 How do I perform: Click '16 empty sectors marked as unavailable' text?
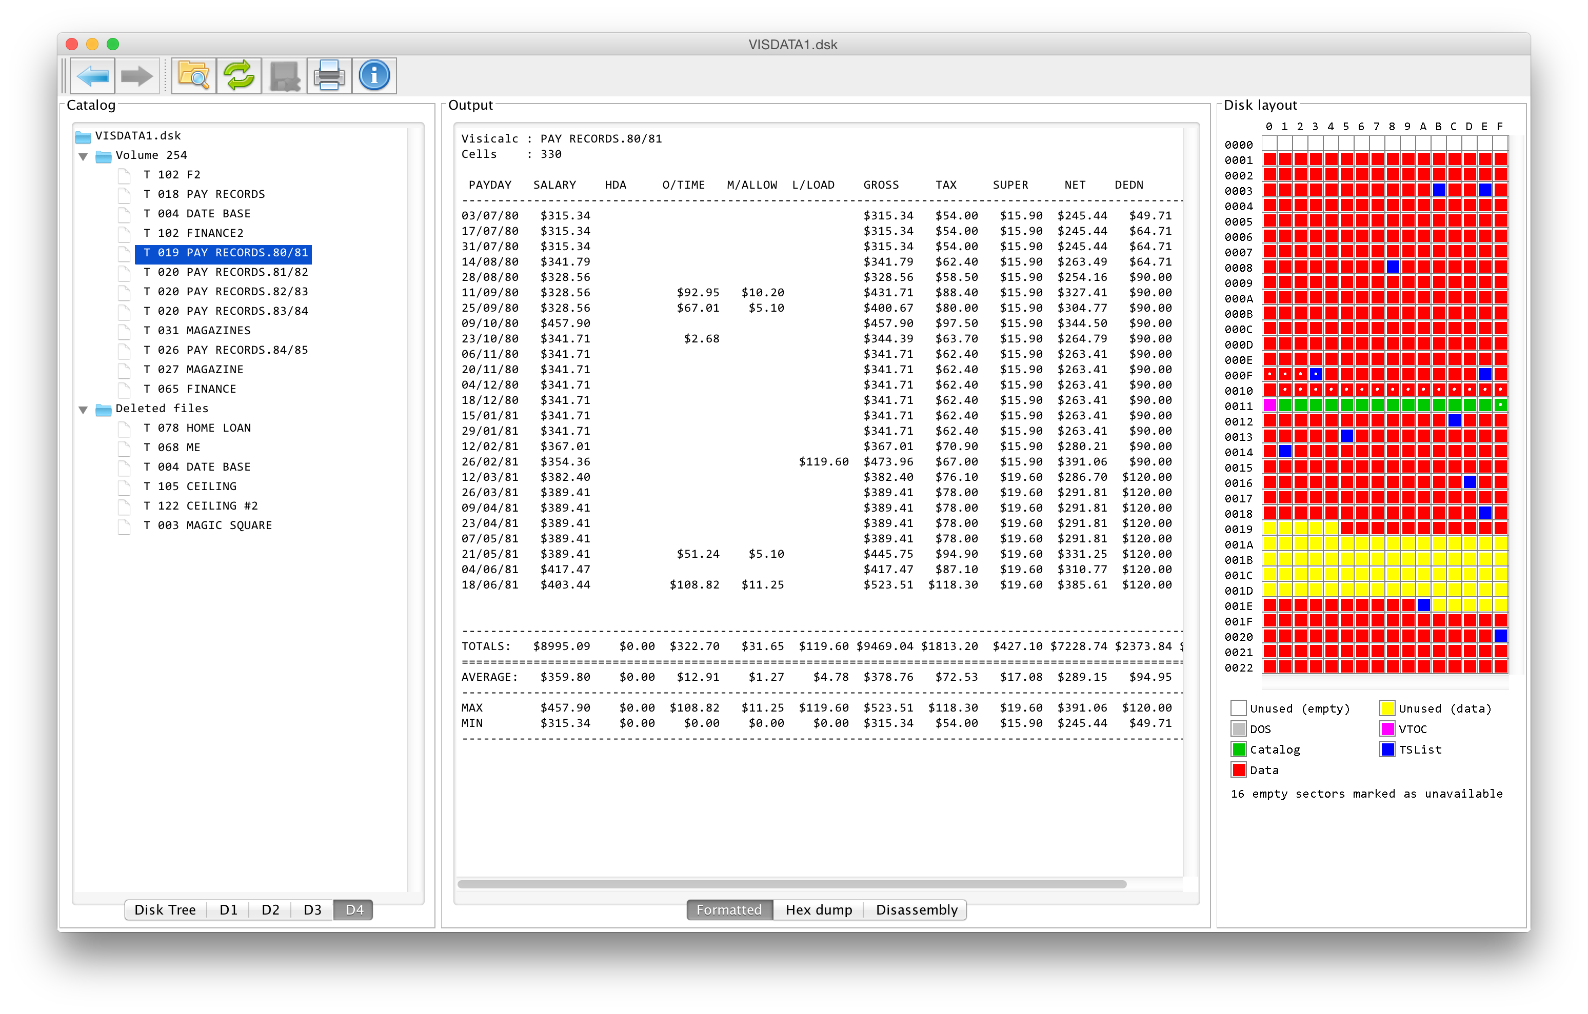pos(1366,794)
